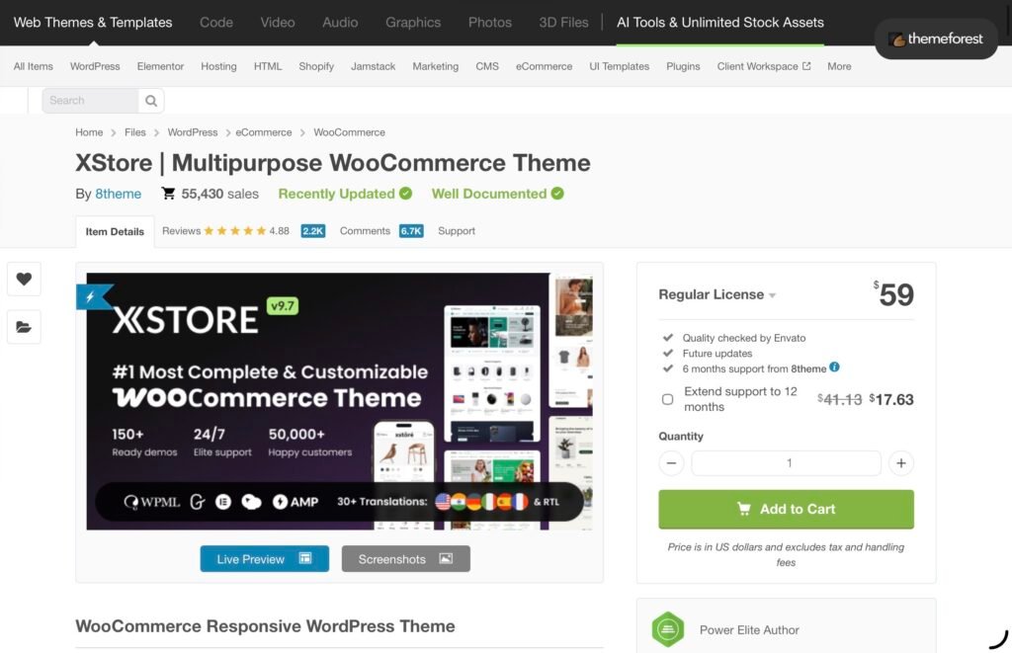Viewport: 1012px width, 653px height.
Task: Go to eCommerce breadcrumb
Action: click(x=263, y=132)
